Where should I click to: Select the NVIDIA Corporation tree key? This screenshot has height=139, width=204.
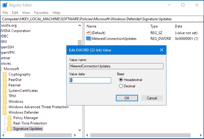[x=15, y=31]
